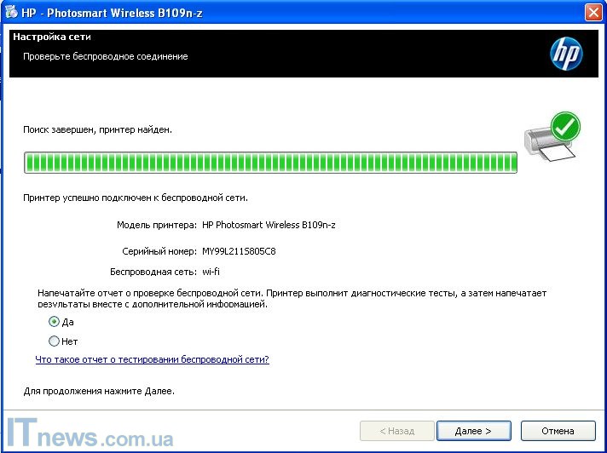Select the "Да" radio button
The height and width of the screenshot is (453, 607).
point(55,322)
